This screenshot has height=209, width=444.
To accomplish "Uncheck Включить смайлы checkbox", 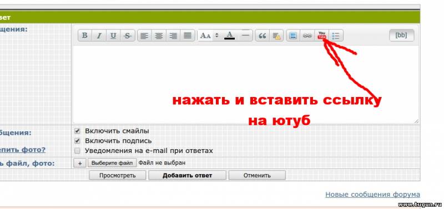I will coord(77,131).
